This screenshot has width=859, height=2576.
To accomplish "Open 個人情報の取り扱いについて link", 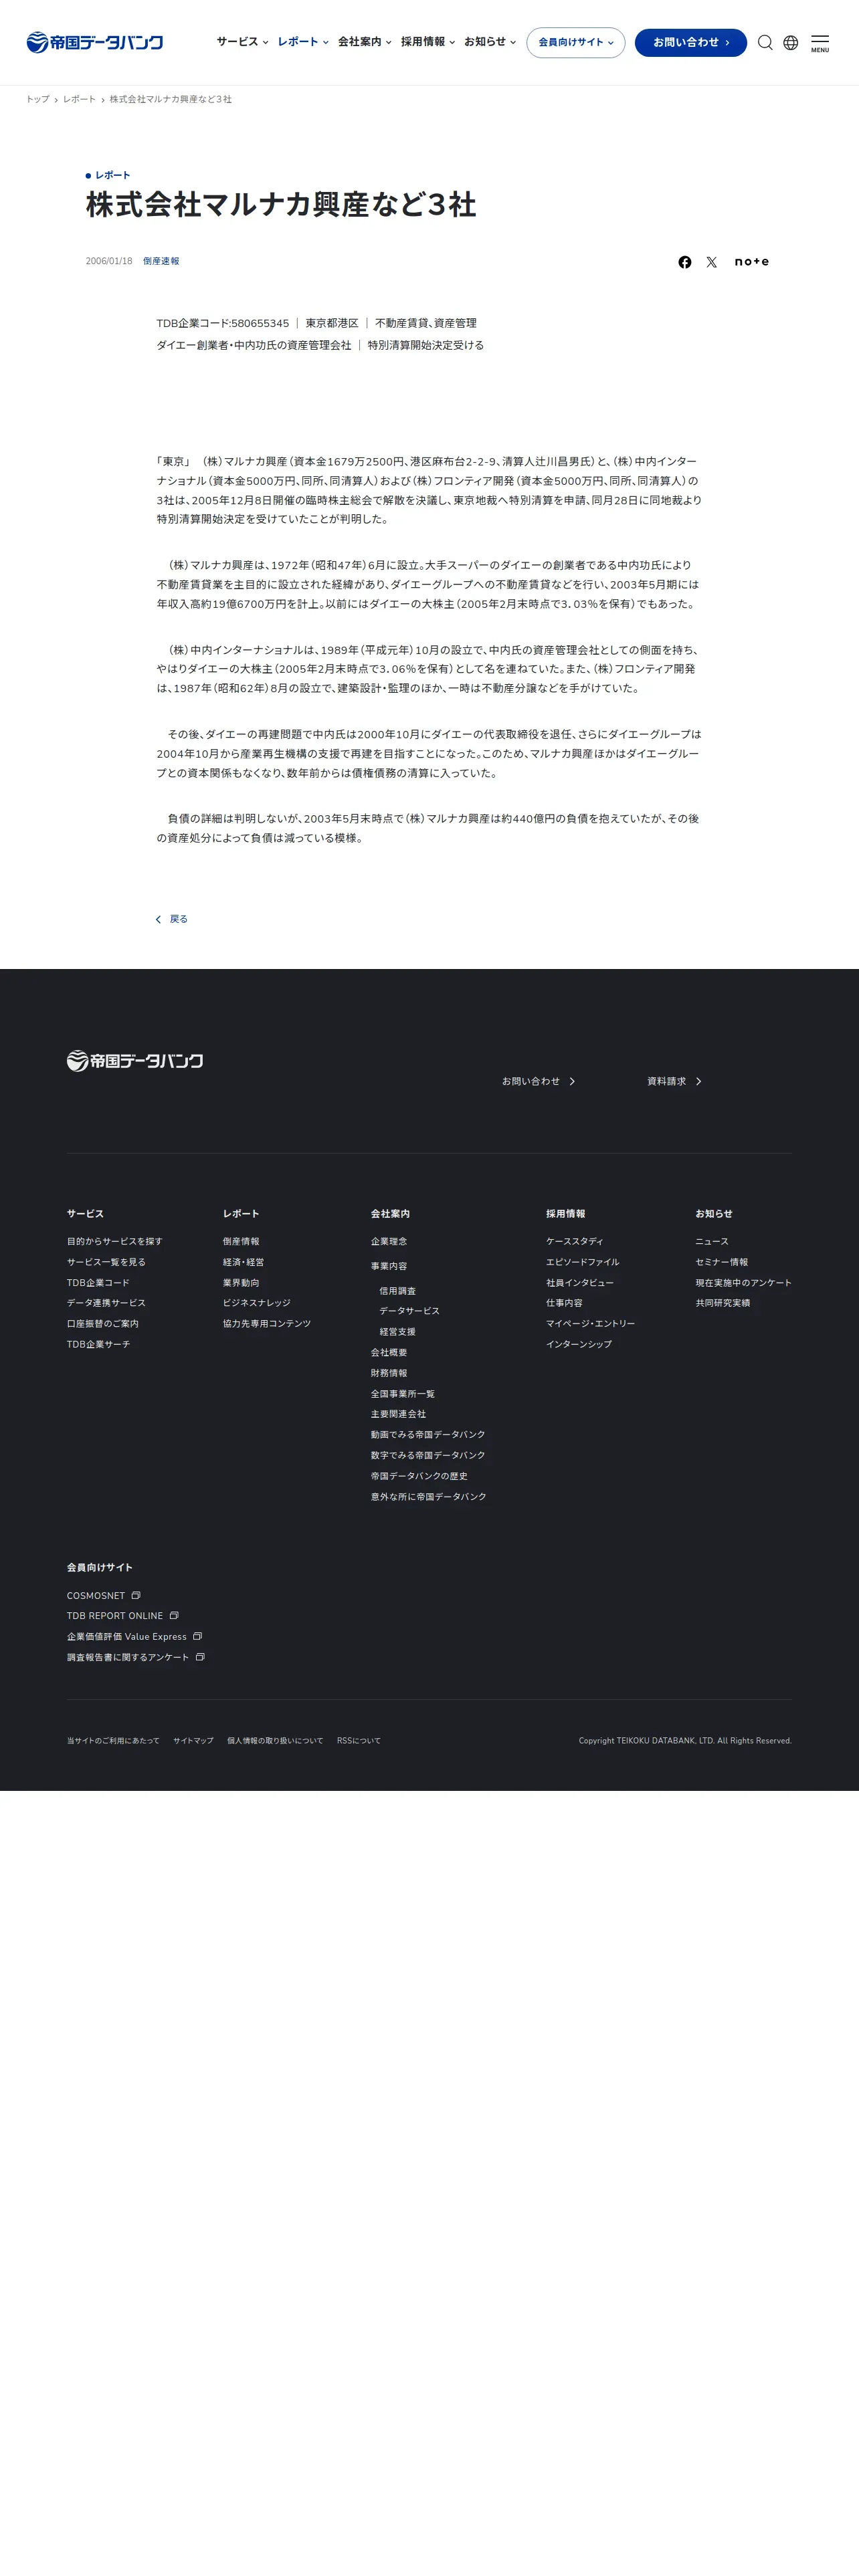I will (x=275, y=1740).
